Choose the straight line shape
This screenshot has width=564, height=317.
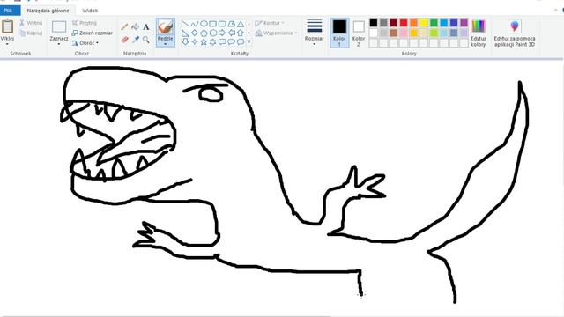(x=185, y=24)
